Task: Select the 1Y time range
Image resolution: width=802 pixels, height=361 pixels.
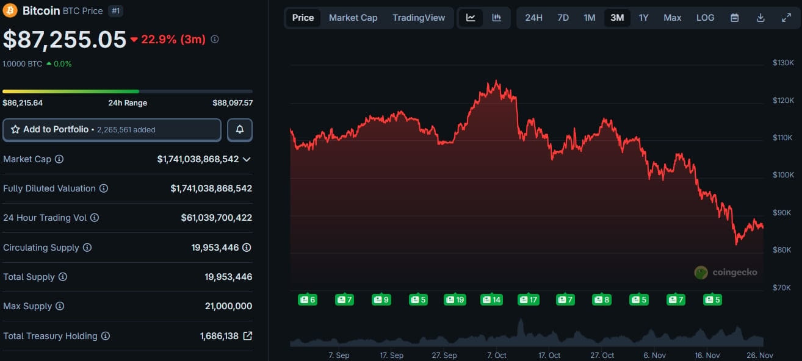Action: point(643,18)
